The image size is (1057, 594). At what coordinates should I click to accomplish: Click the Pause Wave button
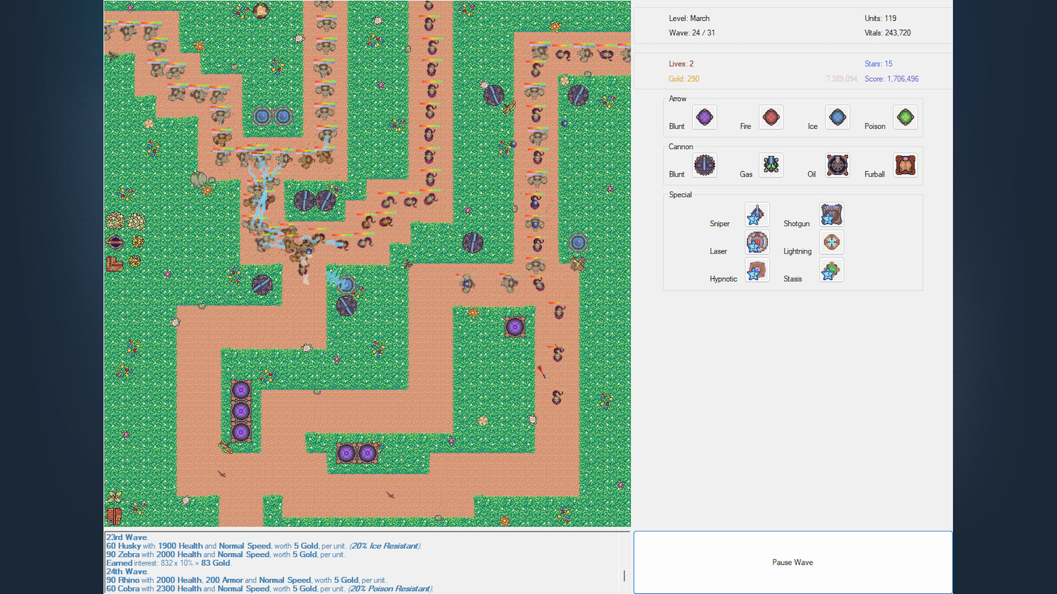pyautogui.click(x=793, y=562)
